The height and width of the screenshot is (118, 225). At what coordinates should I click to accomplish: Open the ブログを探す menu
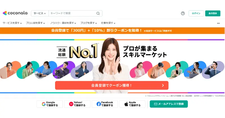click(x=89, y=23)
